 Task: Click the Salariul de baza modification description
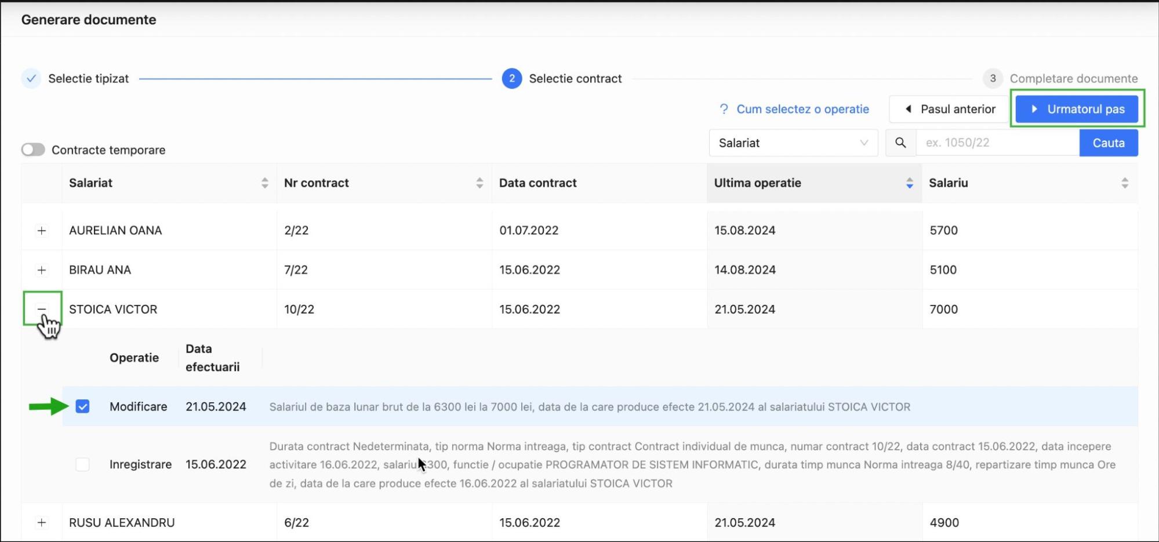click(x=590, y=407)
